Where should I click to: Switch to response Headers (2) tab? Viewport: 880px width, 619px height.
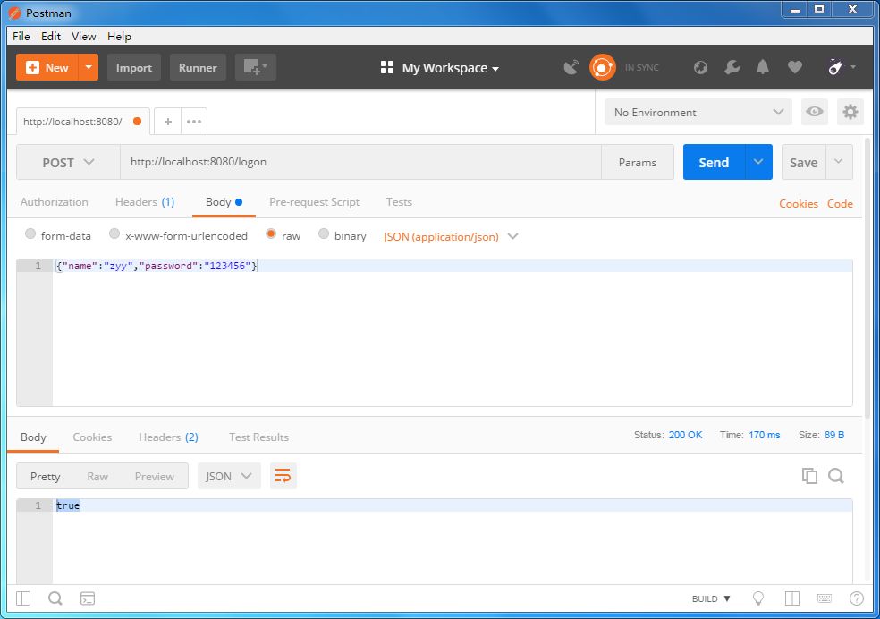coord(168,437)
